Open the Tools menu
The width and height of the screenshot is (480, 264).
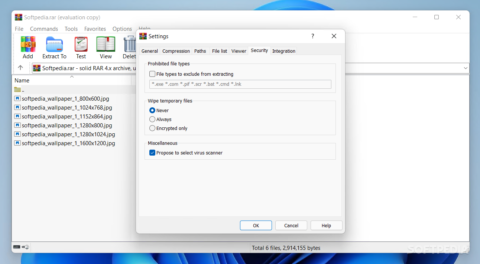coord(71,29)
